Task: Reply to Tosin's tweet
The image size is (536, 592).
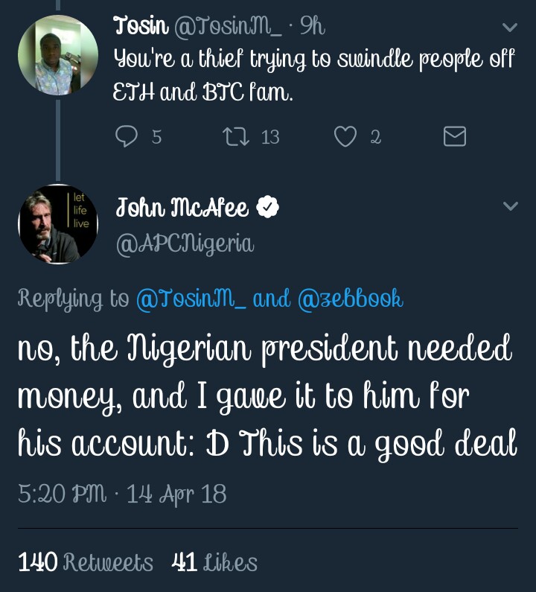Action: click(128, 136)
